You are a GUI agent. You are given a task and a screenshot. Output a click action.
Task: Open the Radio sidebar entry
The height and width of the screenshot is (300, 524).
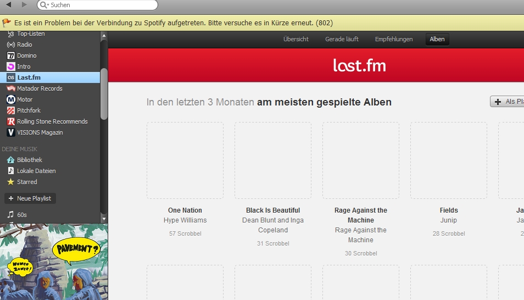24,45
